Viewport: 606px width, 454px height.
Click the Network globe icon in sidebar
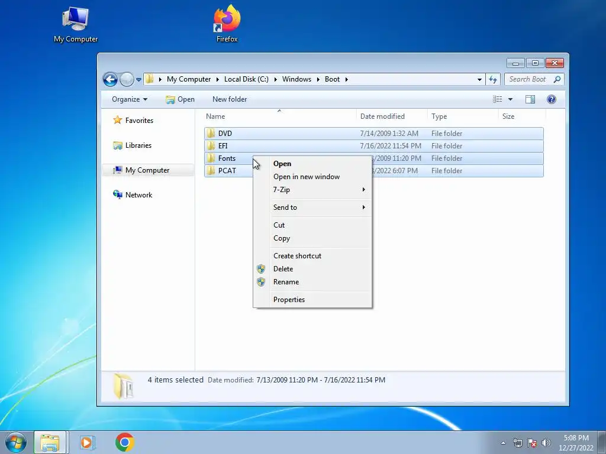118,194
